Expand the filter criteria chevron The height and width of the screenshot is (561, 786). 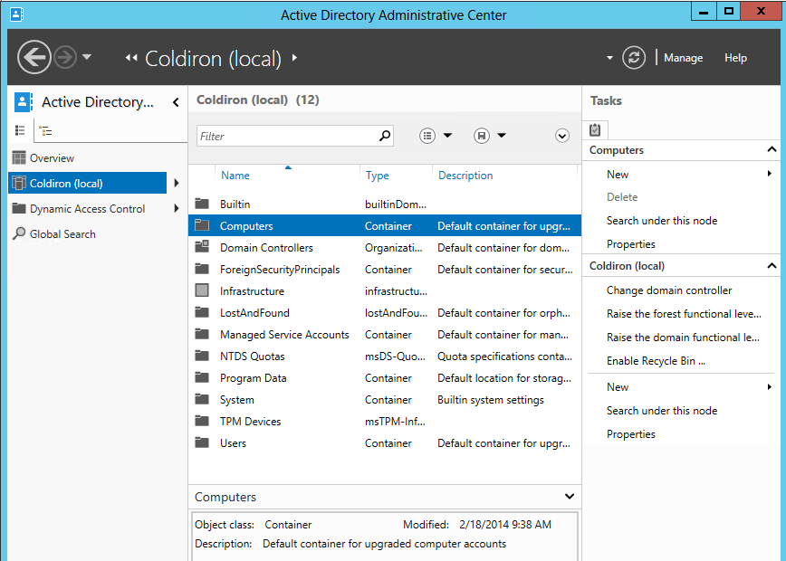coord(562,136)
